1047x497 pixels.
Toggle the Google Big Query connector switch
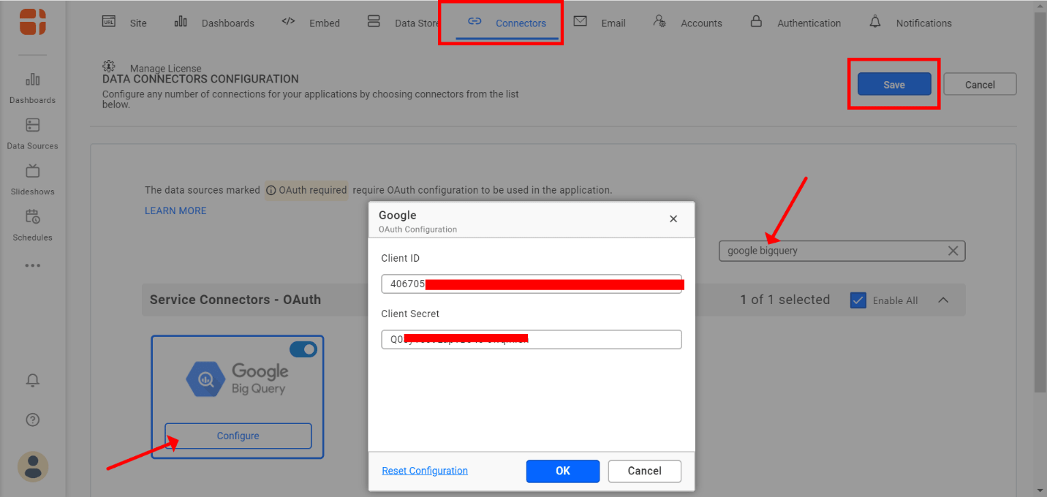pos(303,349)
